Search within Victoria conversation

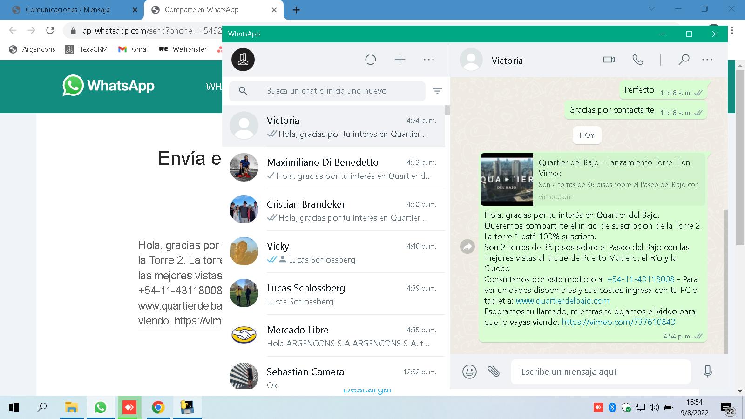click(684, 60)
